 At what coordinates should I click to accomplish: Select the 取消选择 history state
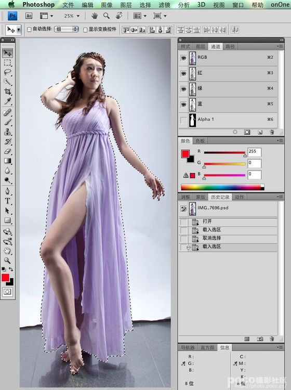click(211, 238)
